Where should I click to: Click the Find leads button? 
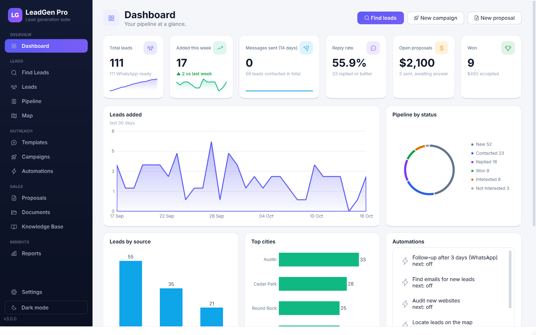tap(381, 18)
